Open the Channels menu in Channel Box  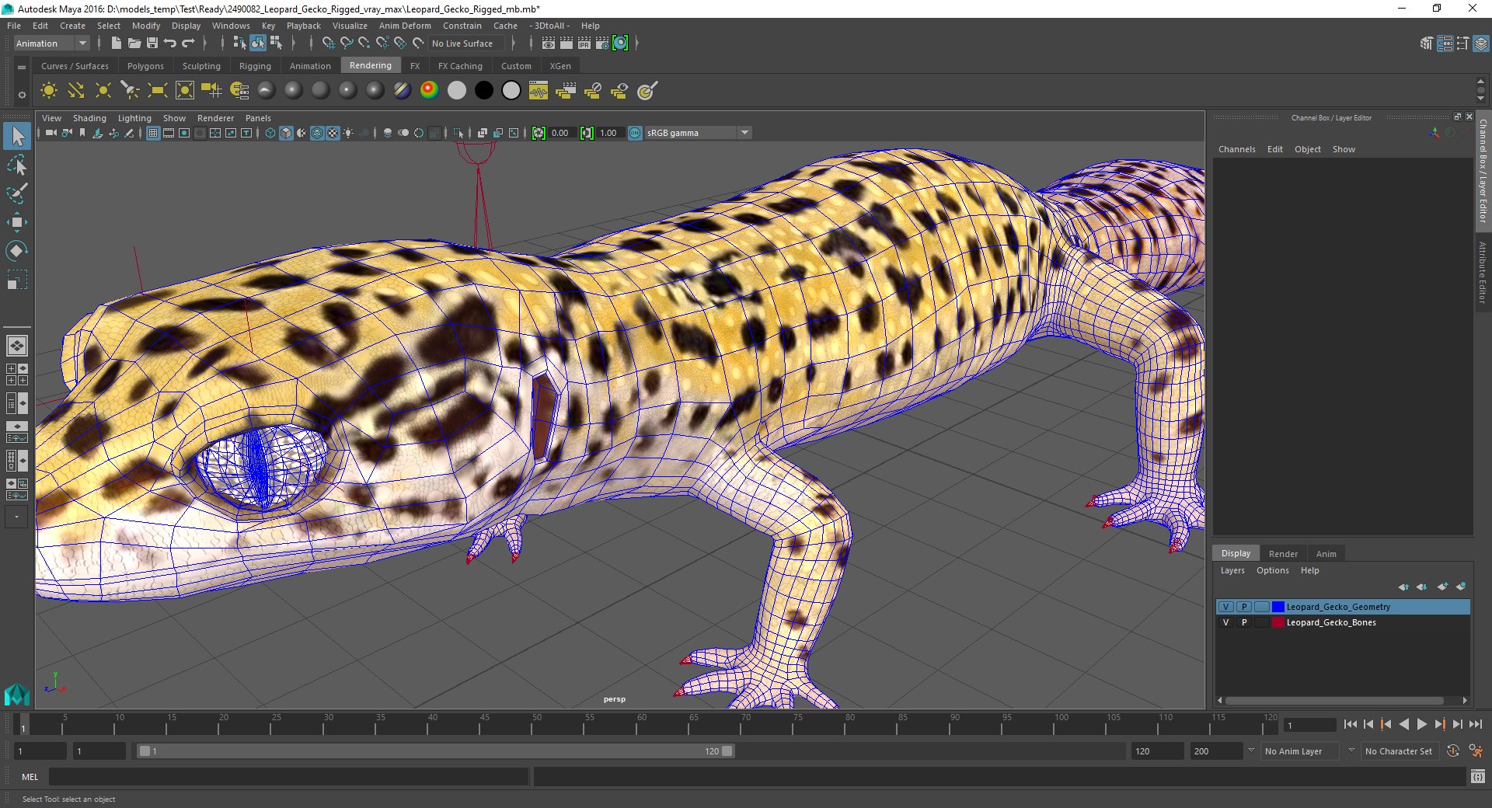coord(1236,149)
